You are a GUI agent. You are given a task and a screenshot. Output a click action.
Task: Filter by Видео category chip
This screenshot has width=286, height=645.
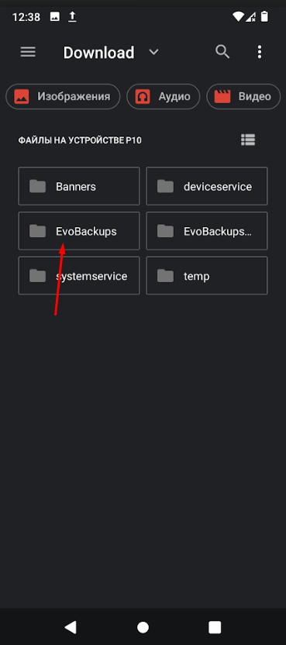[x=243, y=97]
